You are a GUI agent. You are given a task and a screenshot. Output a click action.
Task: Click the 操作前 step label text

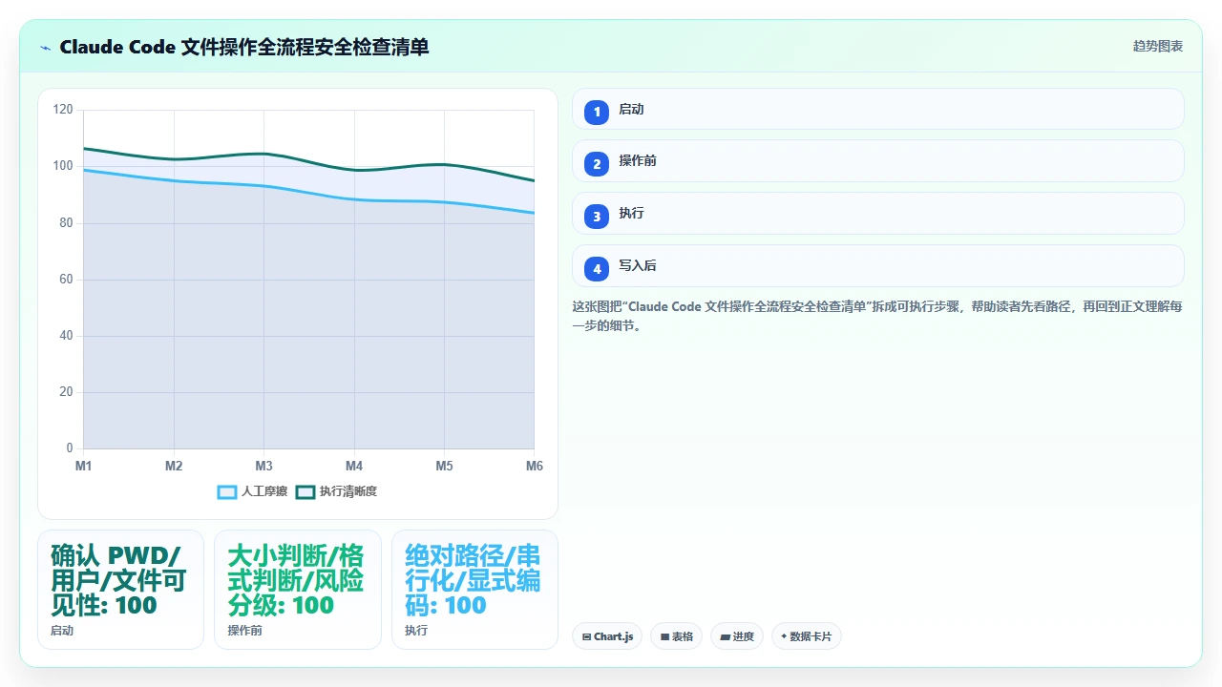click(638, 161)
